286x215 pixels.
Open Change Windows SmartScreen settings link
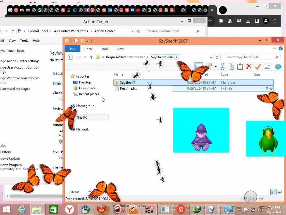[x=20, y=80]
